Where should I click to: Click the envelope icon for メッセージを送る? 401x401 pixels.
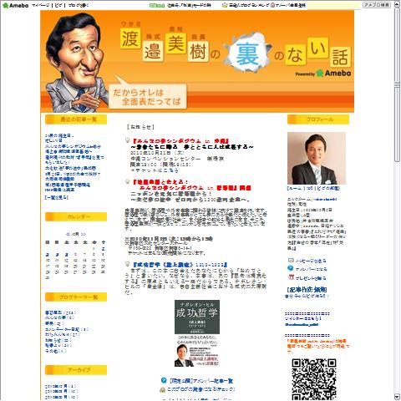(x=291, y=261)
